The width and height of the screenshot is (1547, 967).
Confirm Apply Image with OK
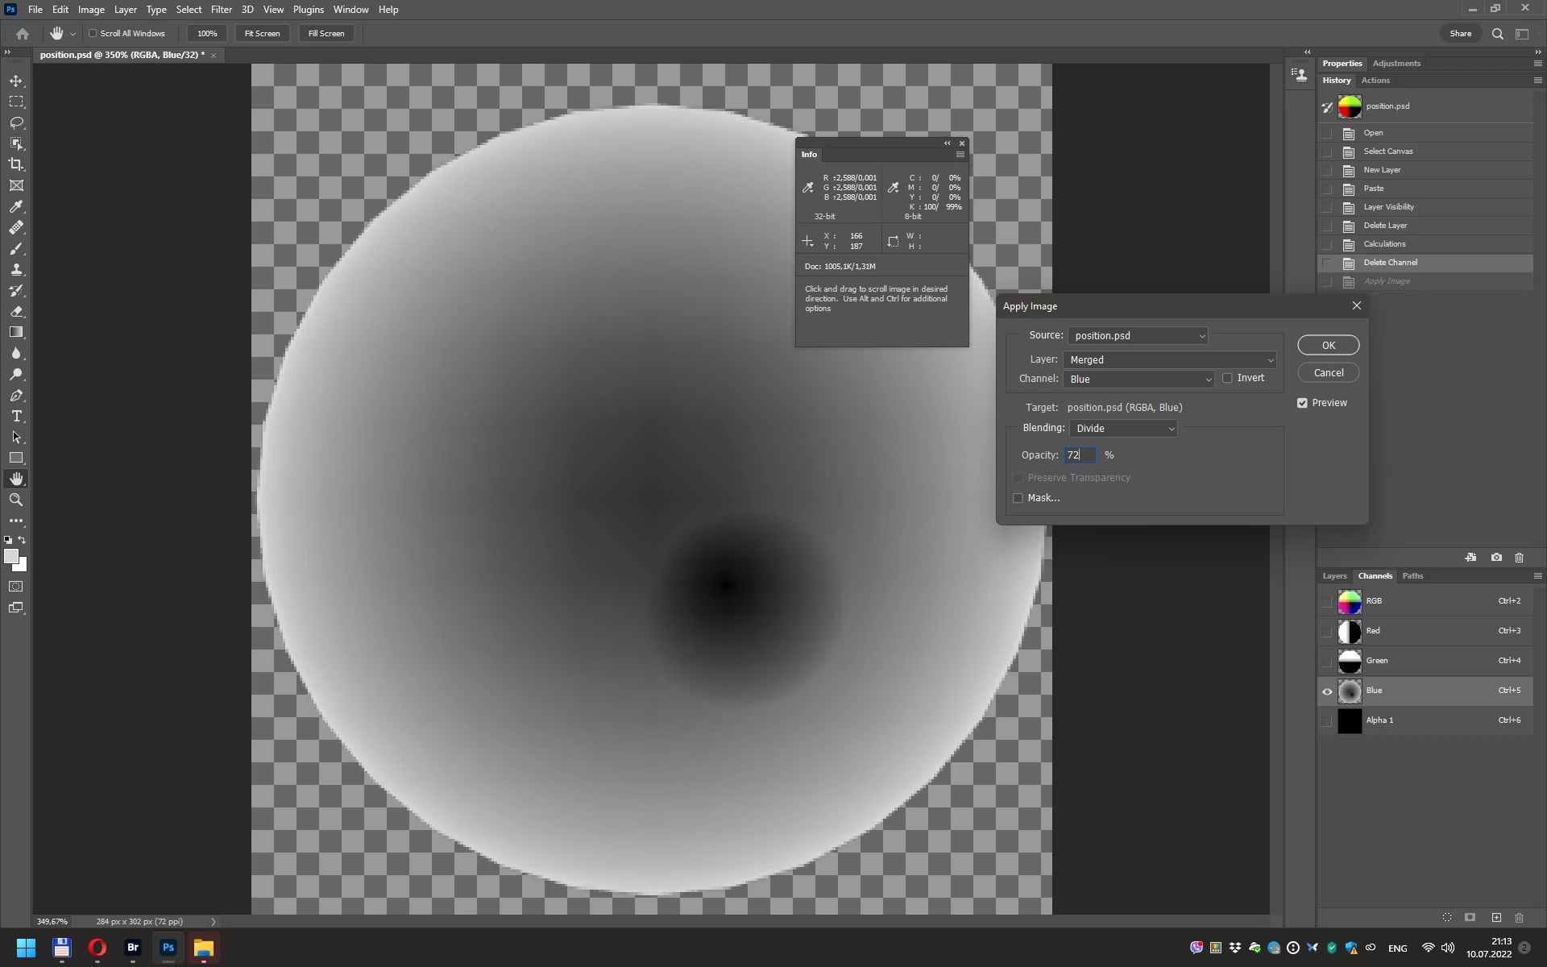(1328, 345)
